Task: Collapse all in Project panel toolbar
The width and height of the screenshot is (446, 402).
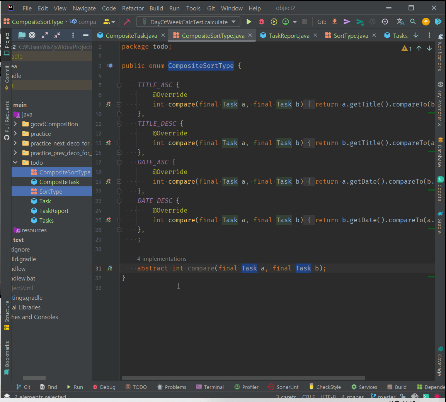Action: pyautogui.click(x=57, y=35)
